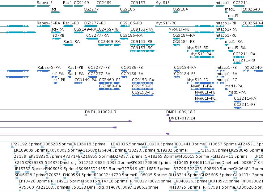Select EST EP13428.3prime
The image size is (263, 192).
click(x=20, y=185)
